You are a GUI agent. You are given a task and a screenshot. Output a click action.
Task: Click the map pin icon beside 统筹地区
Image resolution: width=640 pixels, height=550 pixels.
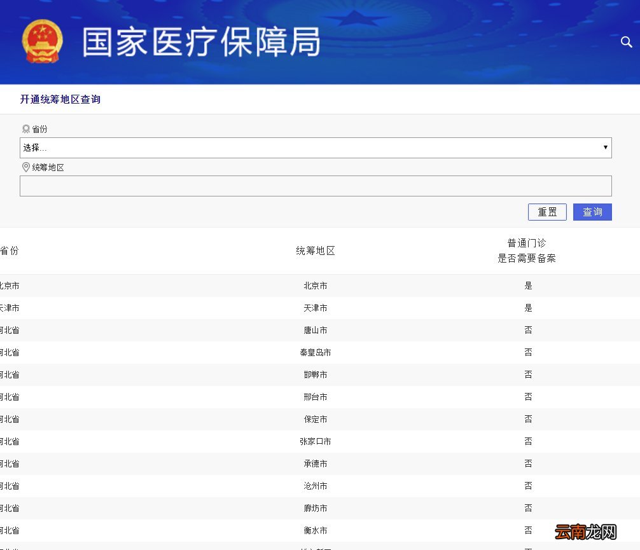tap(25, 167)
